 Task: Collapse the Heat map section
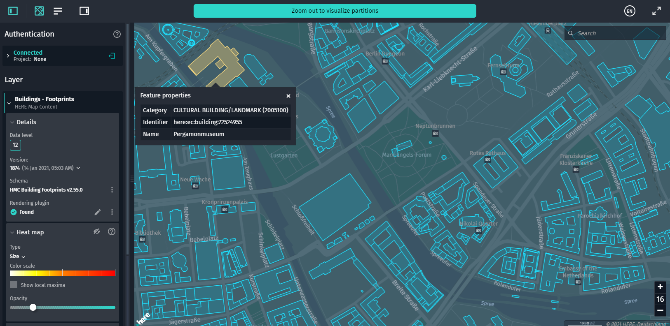[12, 232]
